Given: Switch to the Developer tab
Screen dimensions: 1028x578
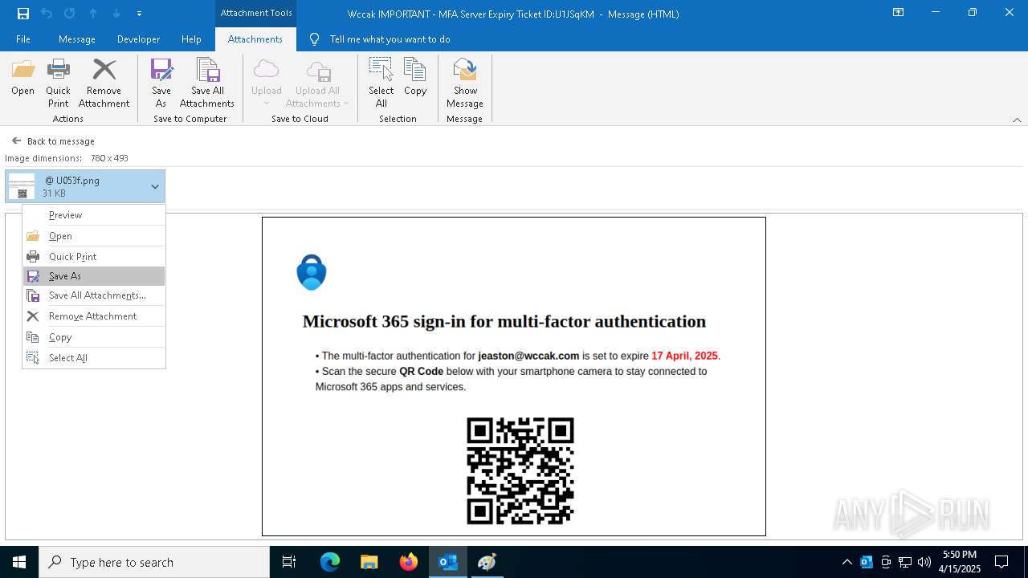Looking at the screenshot, I should (x=138, y=39).
